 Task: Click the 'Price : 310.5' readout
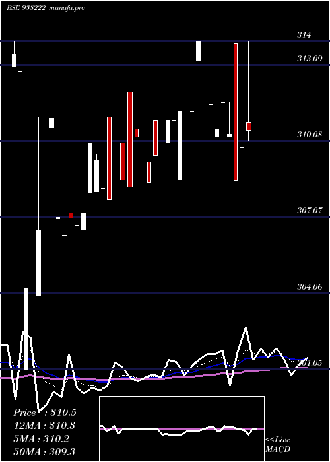click(x=45, y=412)
